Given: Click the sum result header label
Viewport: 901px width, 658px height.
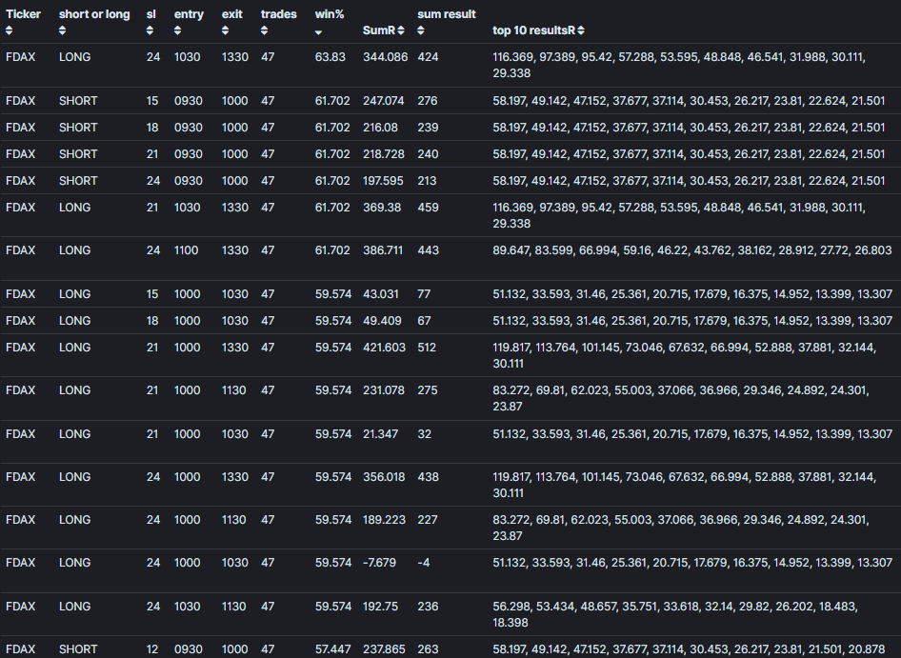Looking at the screenshot, I should [x=447, y=14].
